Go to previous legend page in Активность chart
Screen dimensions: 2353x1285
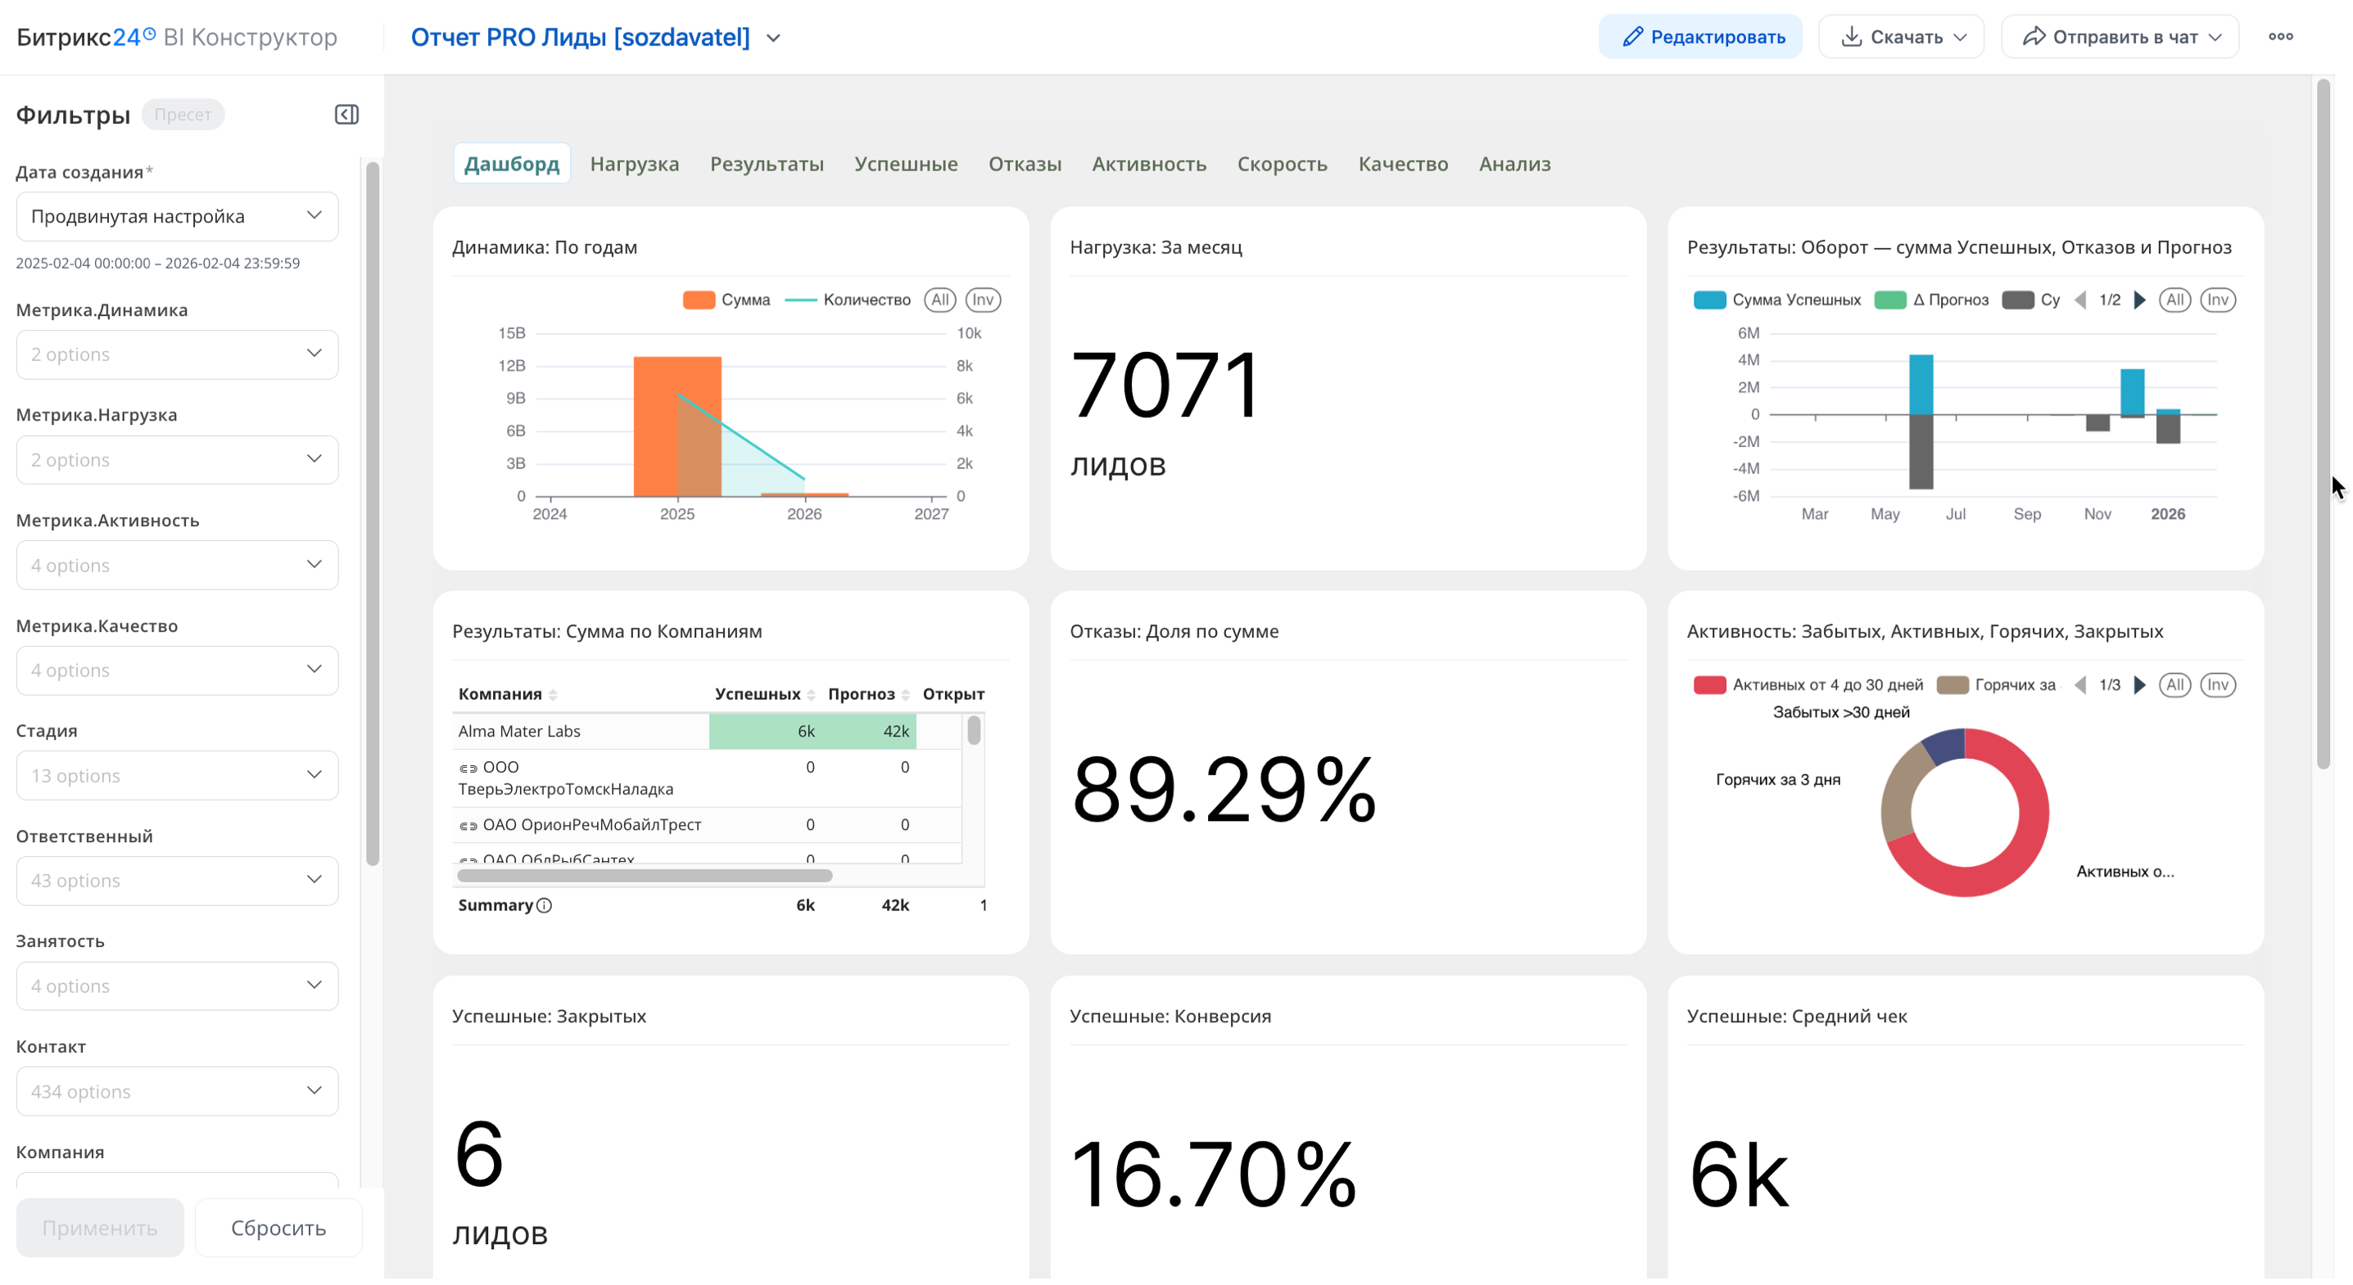click(x=2081, y=685)
